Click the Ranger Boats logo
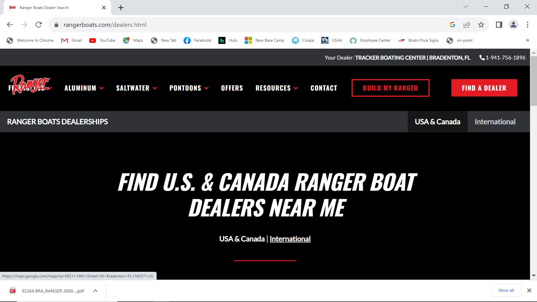This screenshot has width=537, height=302. (x=30, y=85)
